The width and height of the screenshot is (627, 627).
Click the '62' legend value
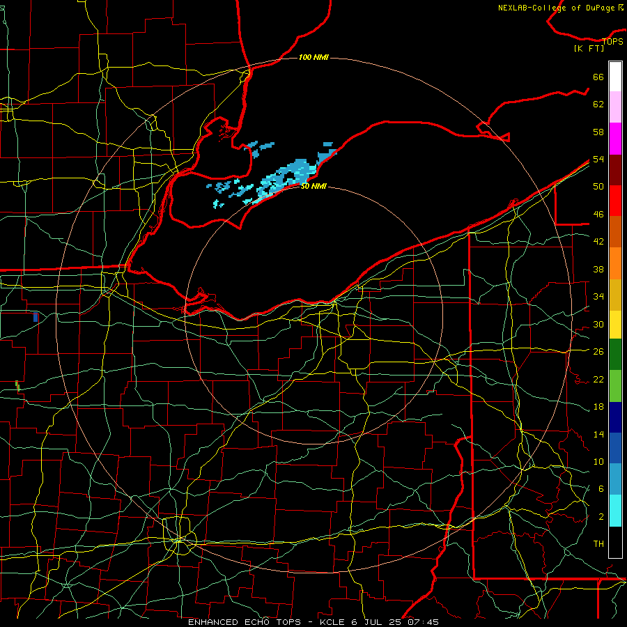[598, 104]
